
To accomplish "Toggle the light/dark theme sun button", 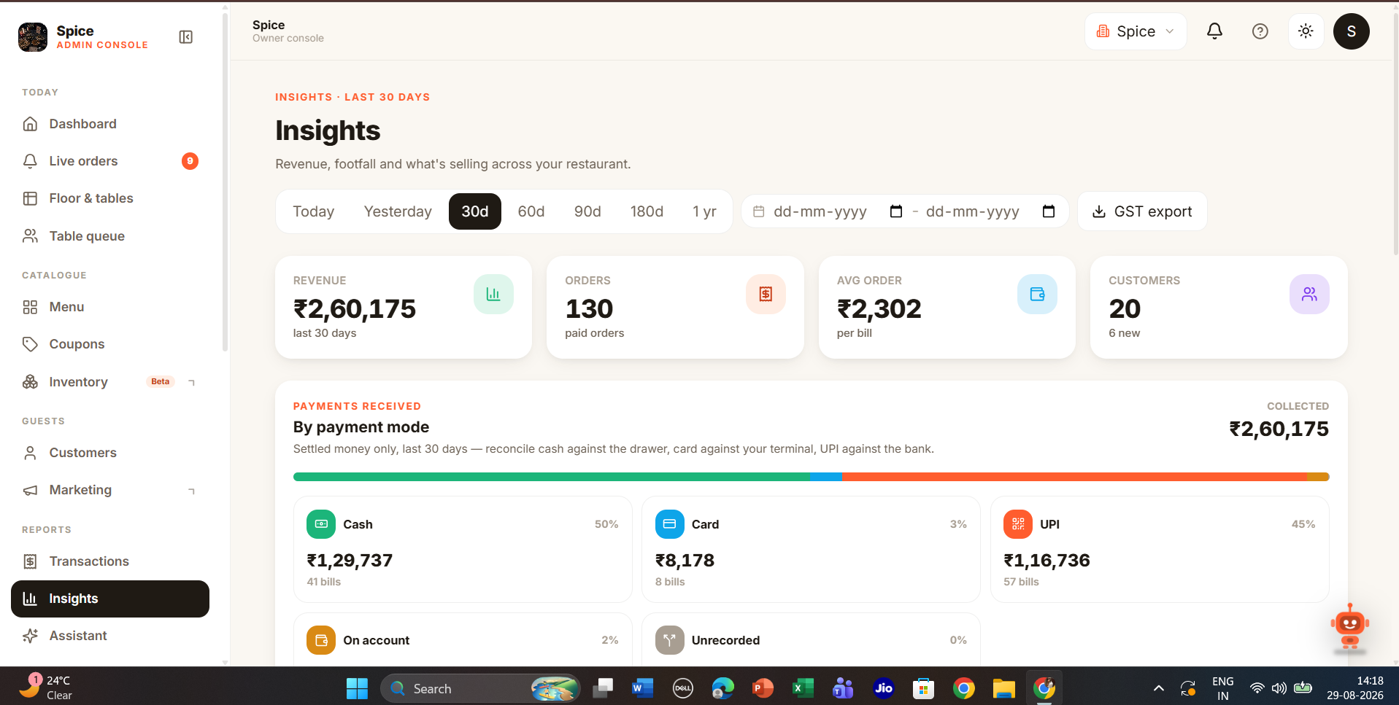I will [x=1306, y=31].
